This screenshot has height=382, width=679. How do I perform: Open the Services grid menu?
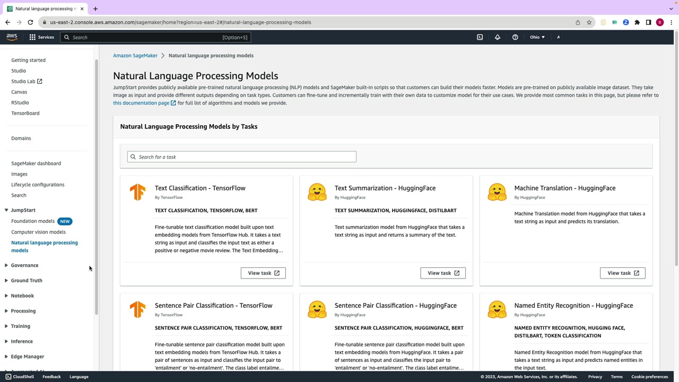[x=41, y=37]
